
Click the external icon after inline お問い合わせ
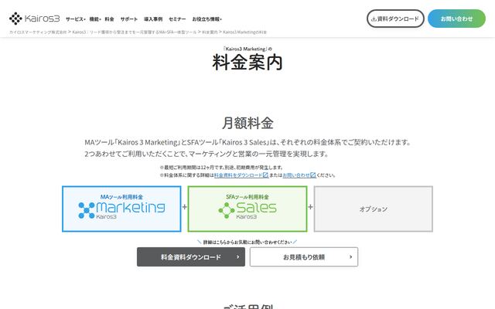tap(312, 175)
